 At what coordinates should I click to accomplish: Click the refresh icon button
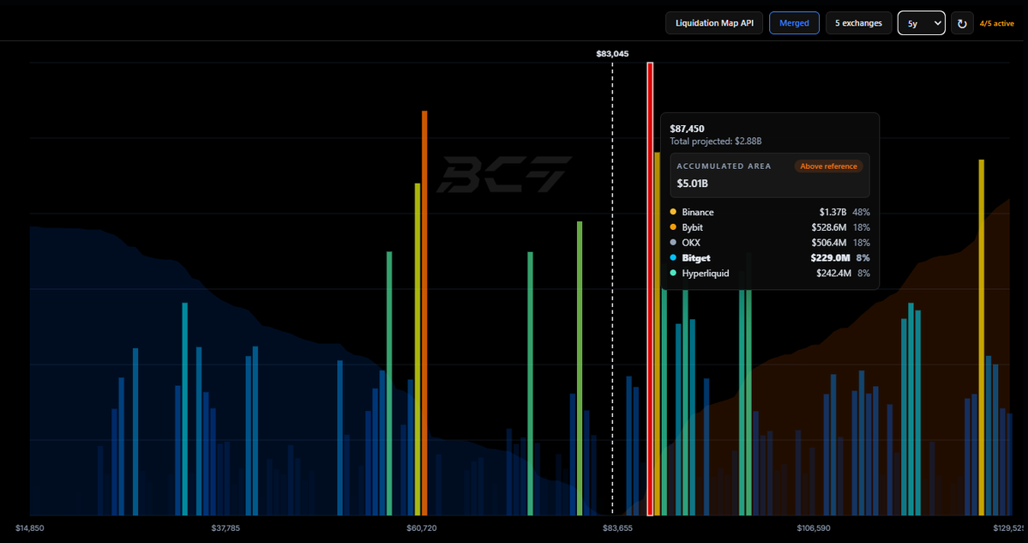point(962,23)
